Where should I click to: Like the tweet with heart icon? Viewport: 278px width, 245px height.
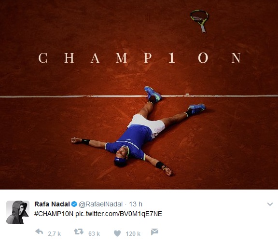coord(117,233)
